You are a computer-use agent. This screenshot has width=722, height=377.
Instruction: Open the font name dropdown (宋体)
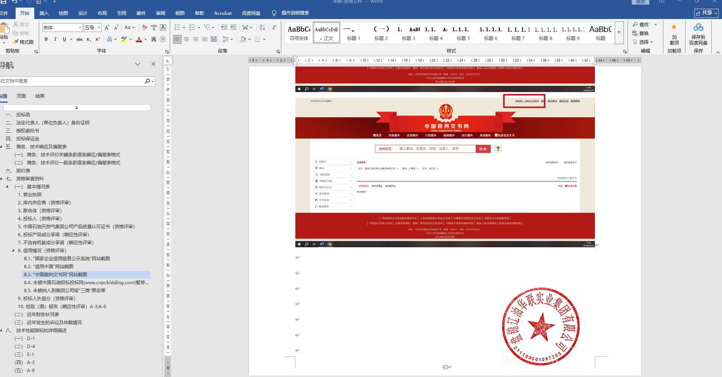pyautogui.click(x=80, y=27)
